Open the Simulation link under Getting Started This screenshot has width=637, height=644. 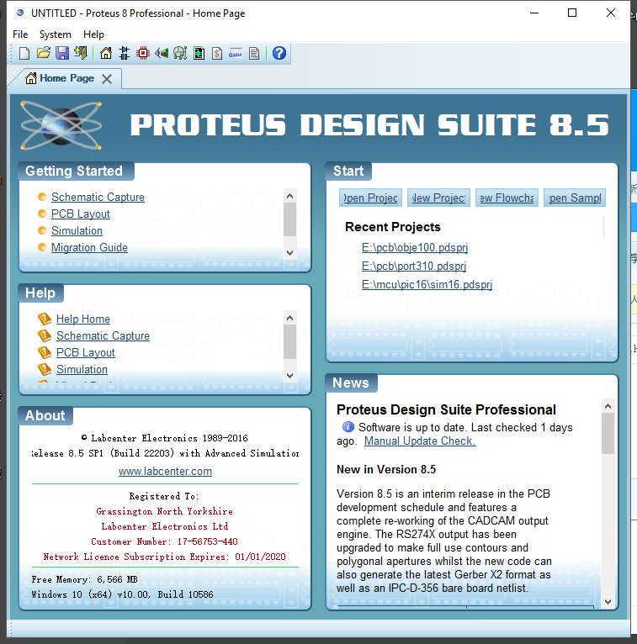click(x=77, y=231)
